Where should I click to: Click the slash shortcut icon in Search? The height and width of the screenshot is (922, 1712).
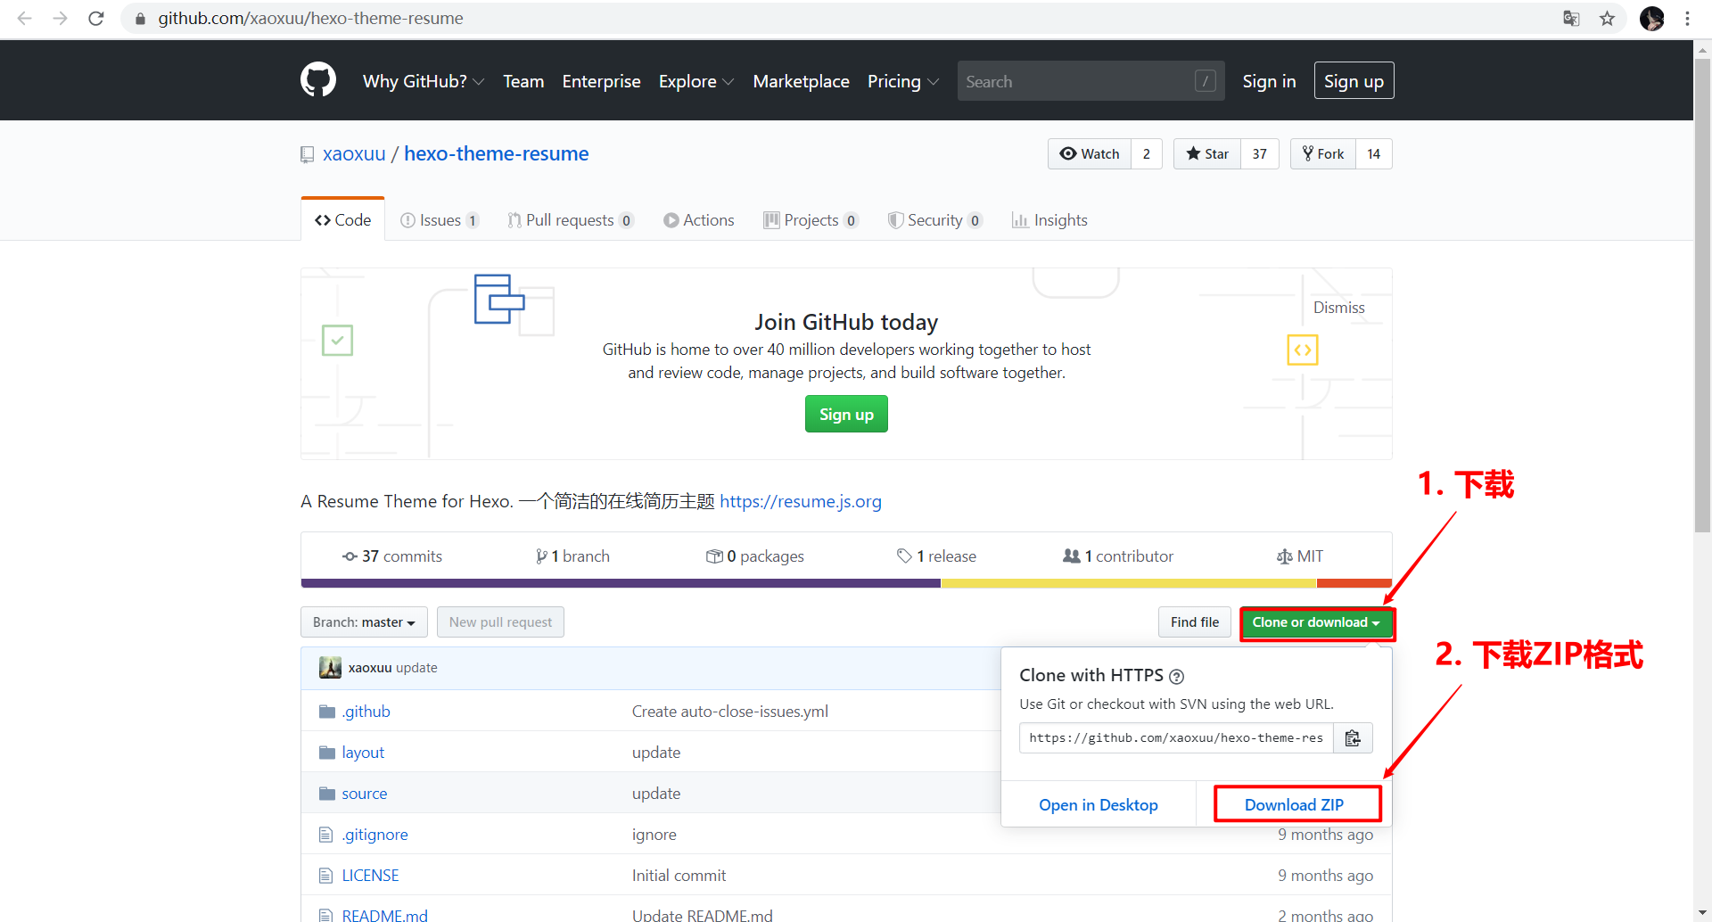pyautogui.click(x=1205, y=81)
